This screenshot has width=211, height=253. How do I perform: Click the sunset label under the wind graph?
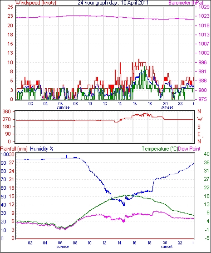pos(167,107)
